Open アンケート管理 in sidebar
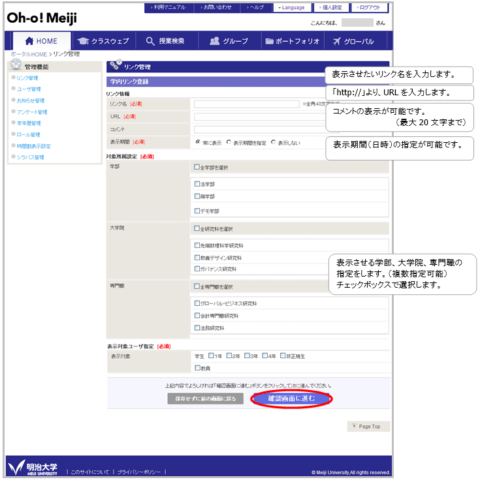Screen dimensions: 480x484 [32, 112]
